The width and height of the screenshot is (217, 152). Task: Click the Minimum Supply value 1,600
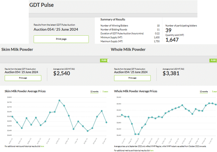pos(157,37)
